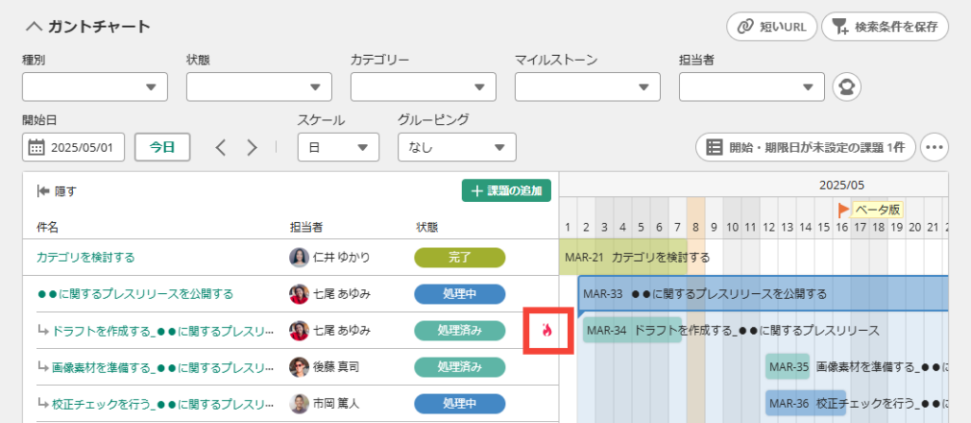Screen dimensions: 971x423
Task: Click the red flame overdue icon
Action: pos(546,331)
